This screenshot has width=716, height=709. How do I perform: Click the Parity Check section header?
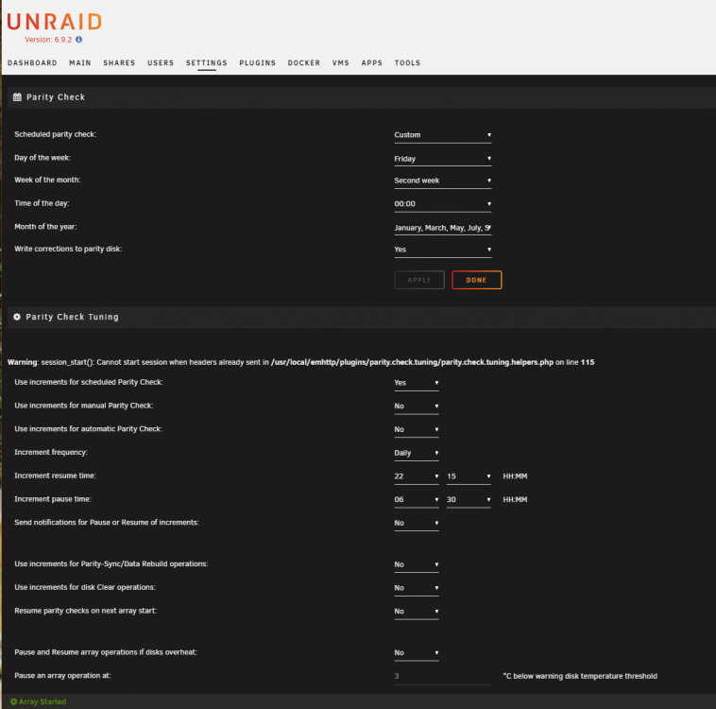[362, 97]
